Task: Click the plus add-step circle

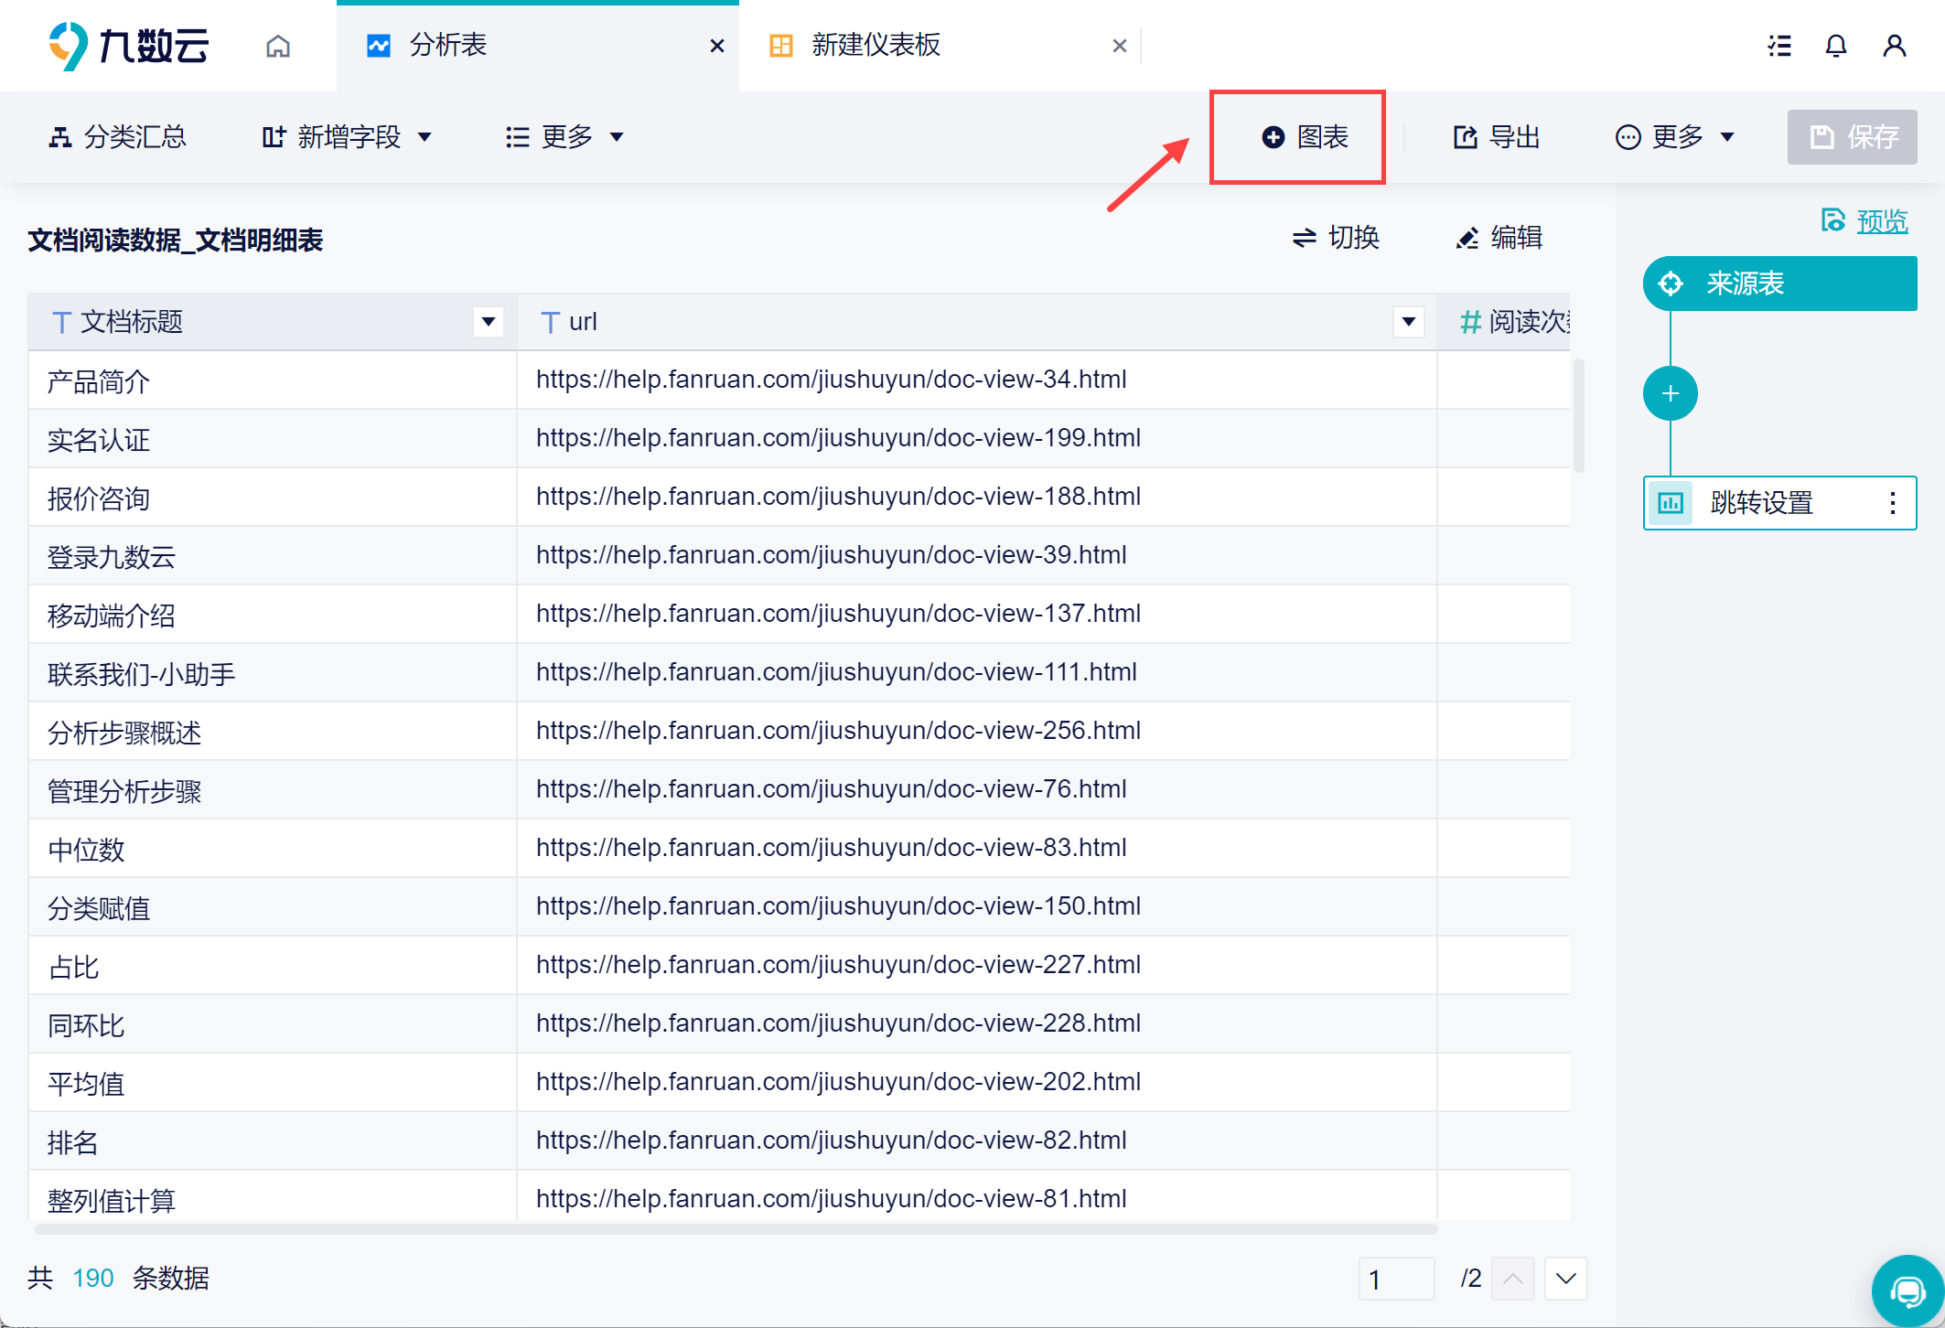Action: coord(1670,393)
